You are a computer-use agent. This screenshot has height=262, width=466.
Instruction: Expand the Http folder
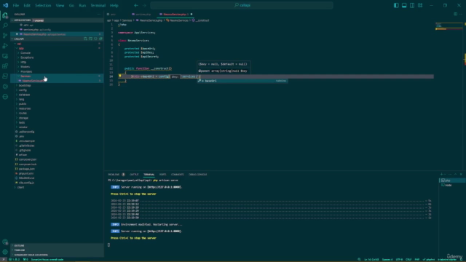pyautogui.click(x=23, y=62)
